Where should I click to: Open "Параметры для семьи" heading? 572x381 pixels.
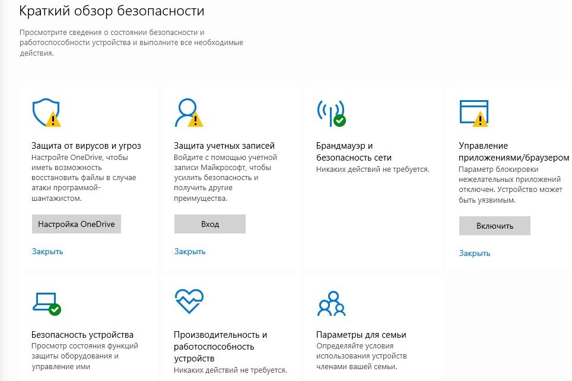(361, 335)
